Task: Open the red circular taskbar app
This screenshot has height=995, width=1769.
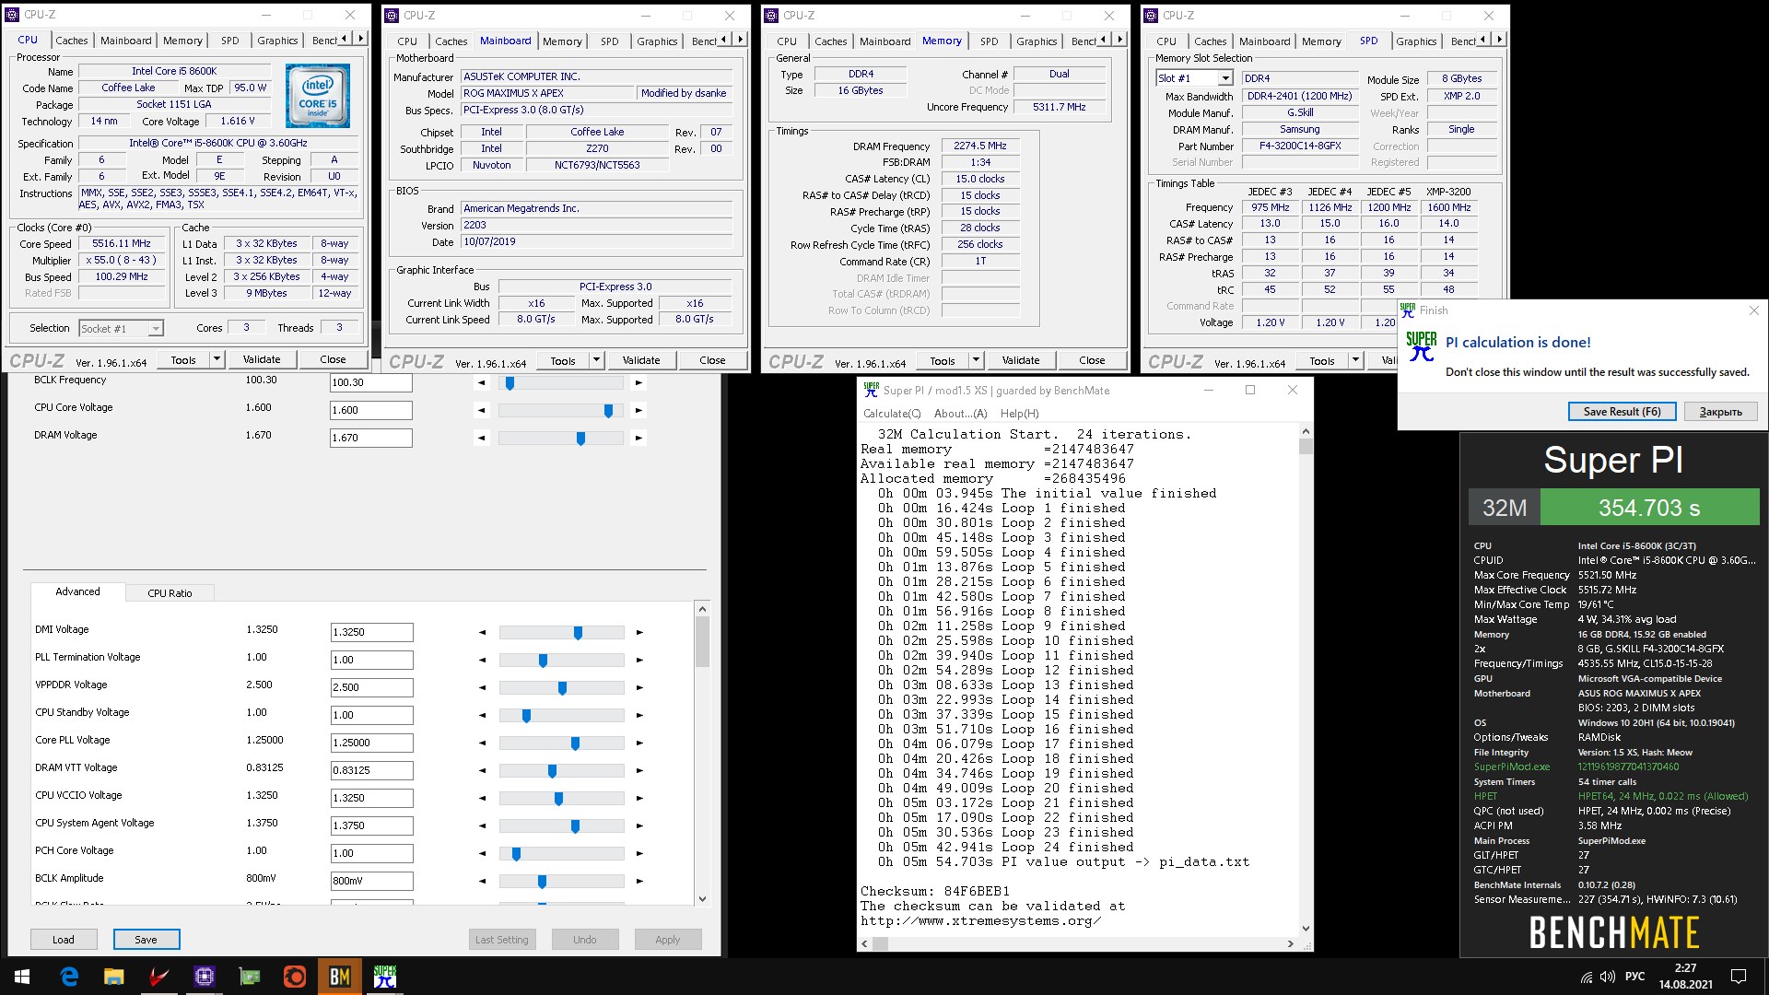Action: point(294,977)
